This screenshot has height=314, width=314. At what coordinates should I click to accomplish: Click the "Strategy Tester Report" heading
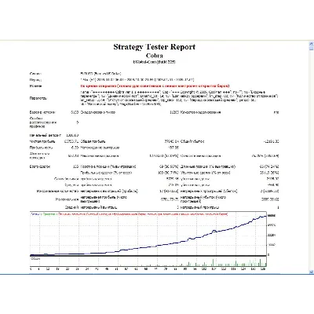click(155, 47)
